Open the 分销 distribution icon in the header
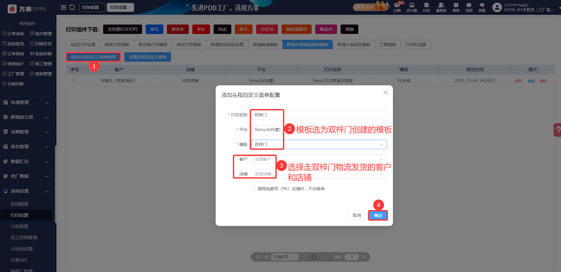This screenshot has width=561, height=272. [x=397, y=8]
